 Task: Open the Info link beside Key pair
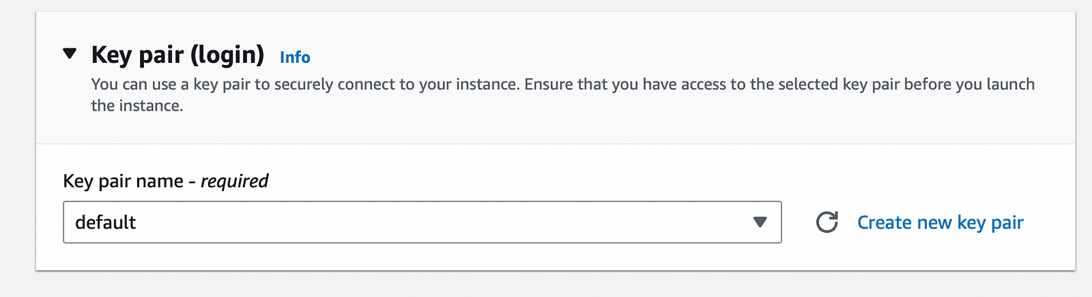coord(295,57)
